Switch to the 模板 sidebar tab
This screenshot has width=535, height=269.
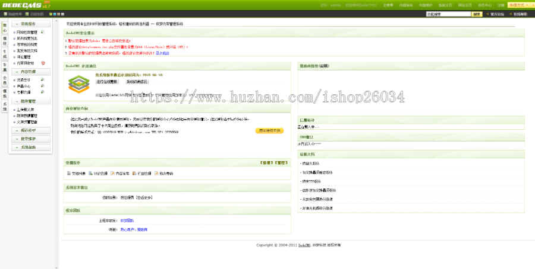[4, 93]
